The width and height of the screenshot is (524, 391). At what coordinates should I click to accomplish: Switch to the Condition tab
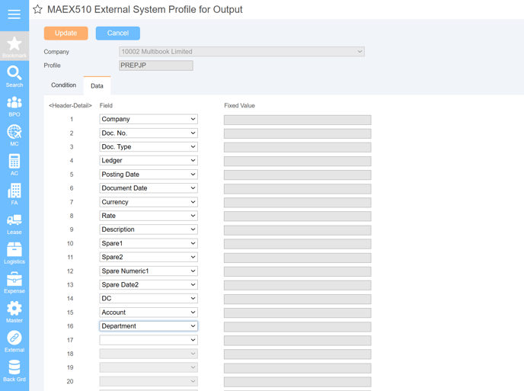pyautogui.click(x=63, y=85)
